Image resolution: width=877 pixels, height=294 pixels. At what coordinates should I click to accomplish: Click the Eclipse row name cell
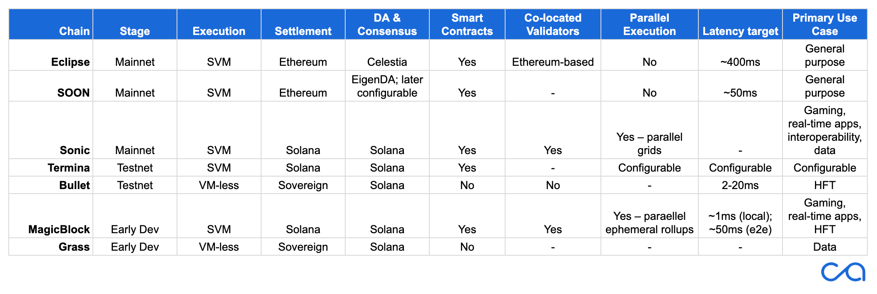pos(51,55)
